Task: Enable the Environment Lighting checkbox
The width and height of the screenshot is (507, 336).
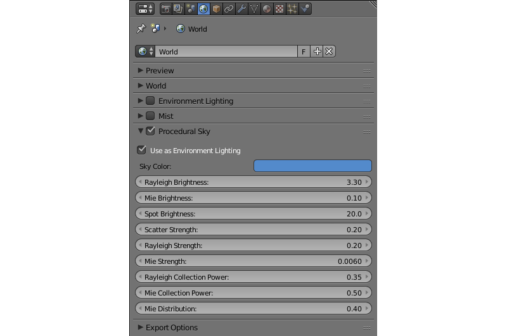Action: point(150,101)
